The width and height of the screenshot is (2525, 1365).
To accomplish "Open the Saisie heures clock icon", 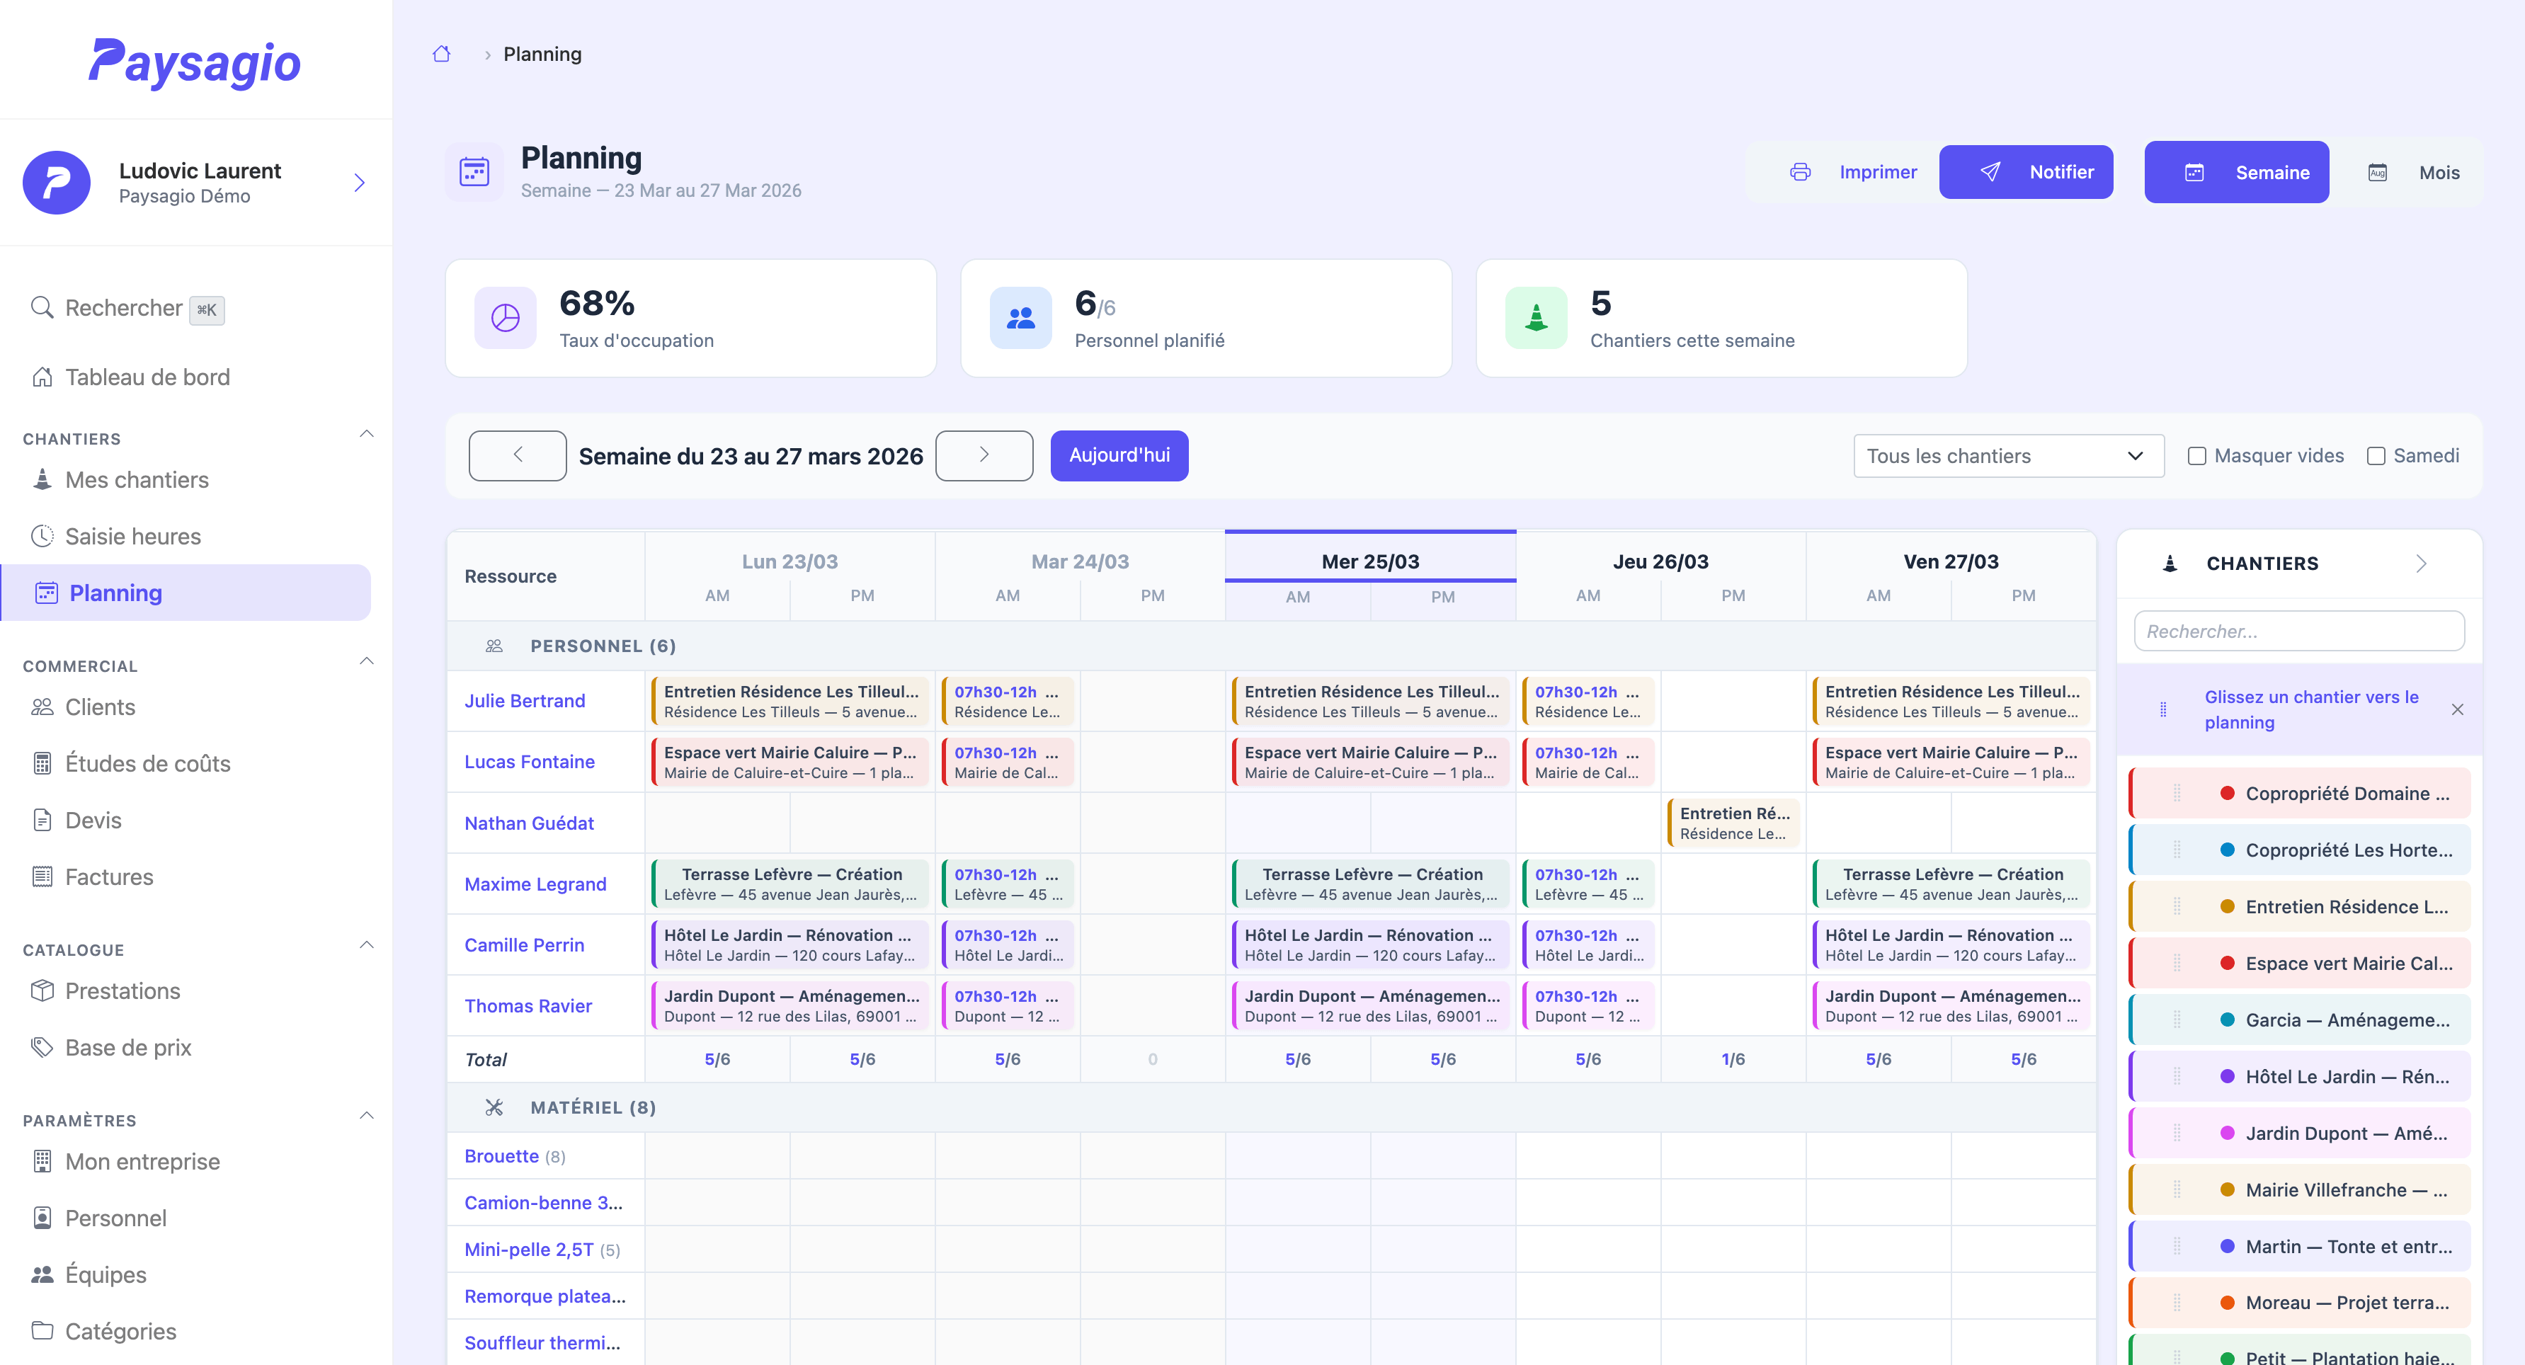I will [43, 536].
